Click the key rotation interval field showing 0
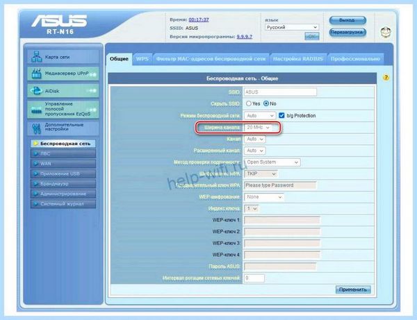417x320 pixels. [x=254, y=278]
